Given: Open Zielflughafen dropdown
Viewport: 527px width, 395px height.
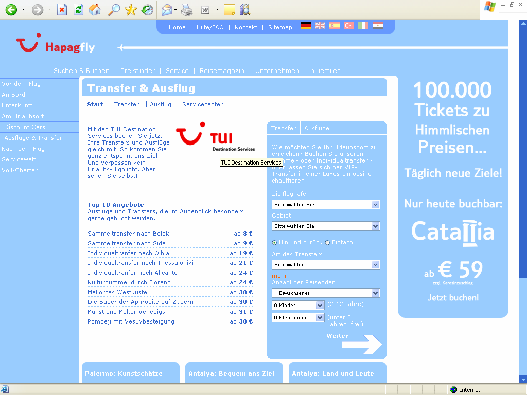Looking at the screenshot, I should pyautogui.click(x=326, y=205).
